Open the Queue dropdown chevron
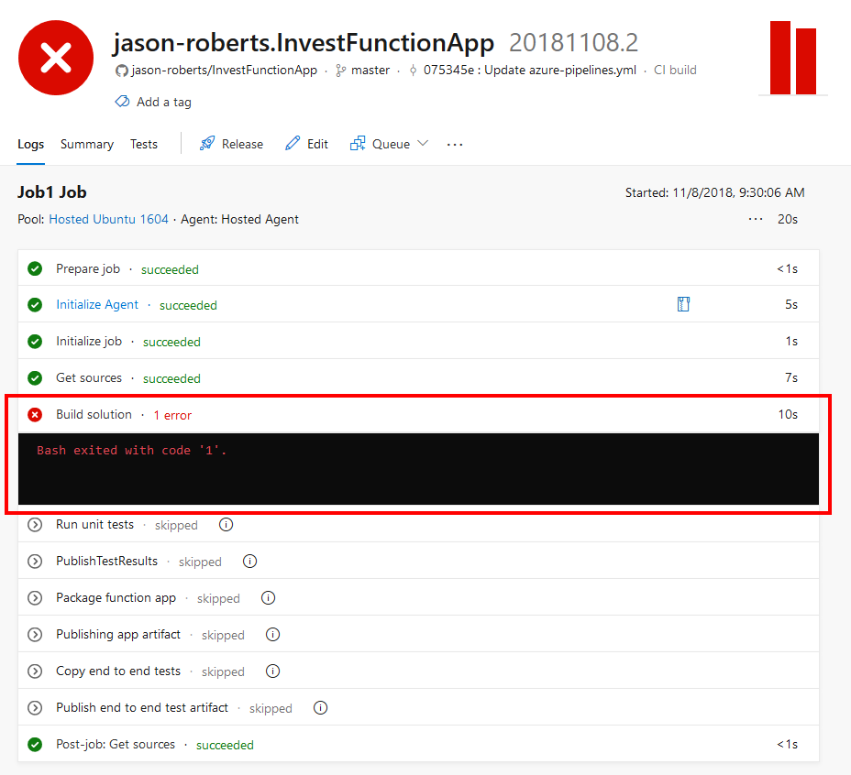The height and width of the screenshot is (775, 851). [x=422, y=144]
